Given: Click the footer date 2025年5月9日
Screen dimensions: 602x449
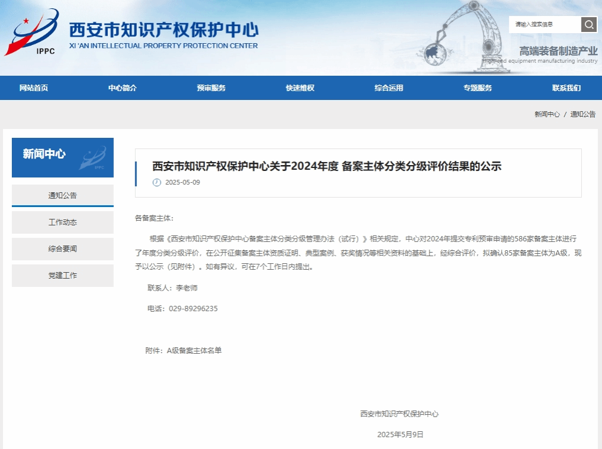Looking at the screenshot, I should [400, 434].
